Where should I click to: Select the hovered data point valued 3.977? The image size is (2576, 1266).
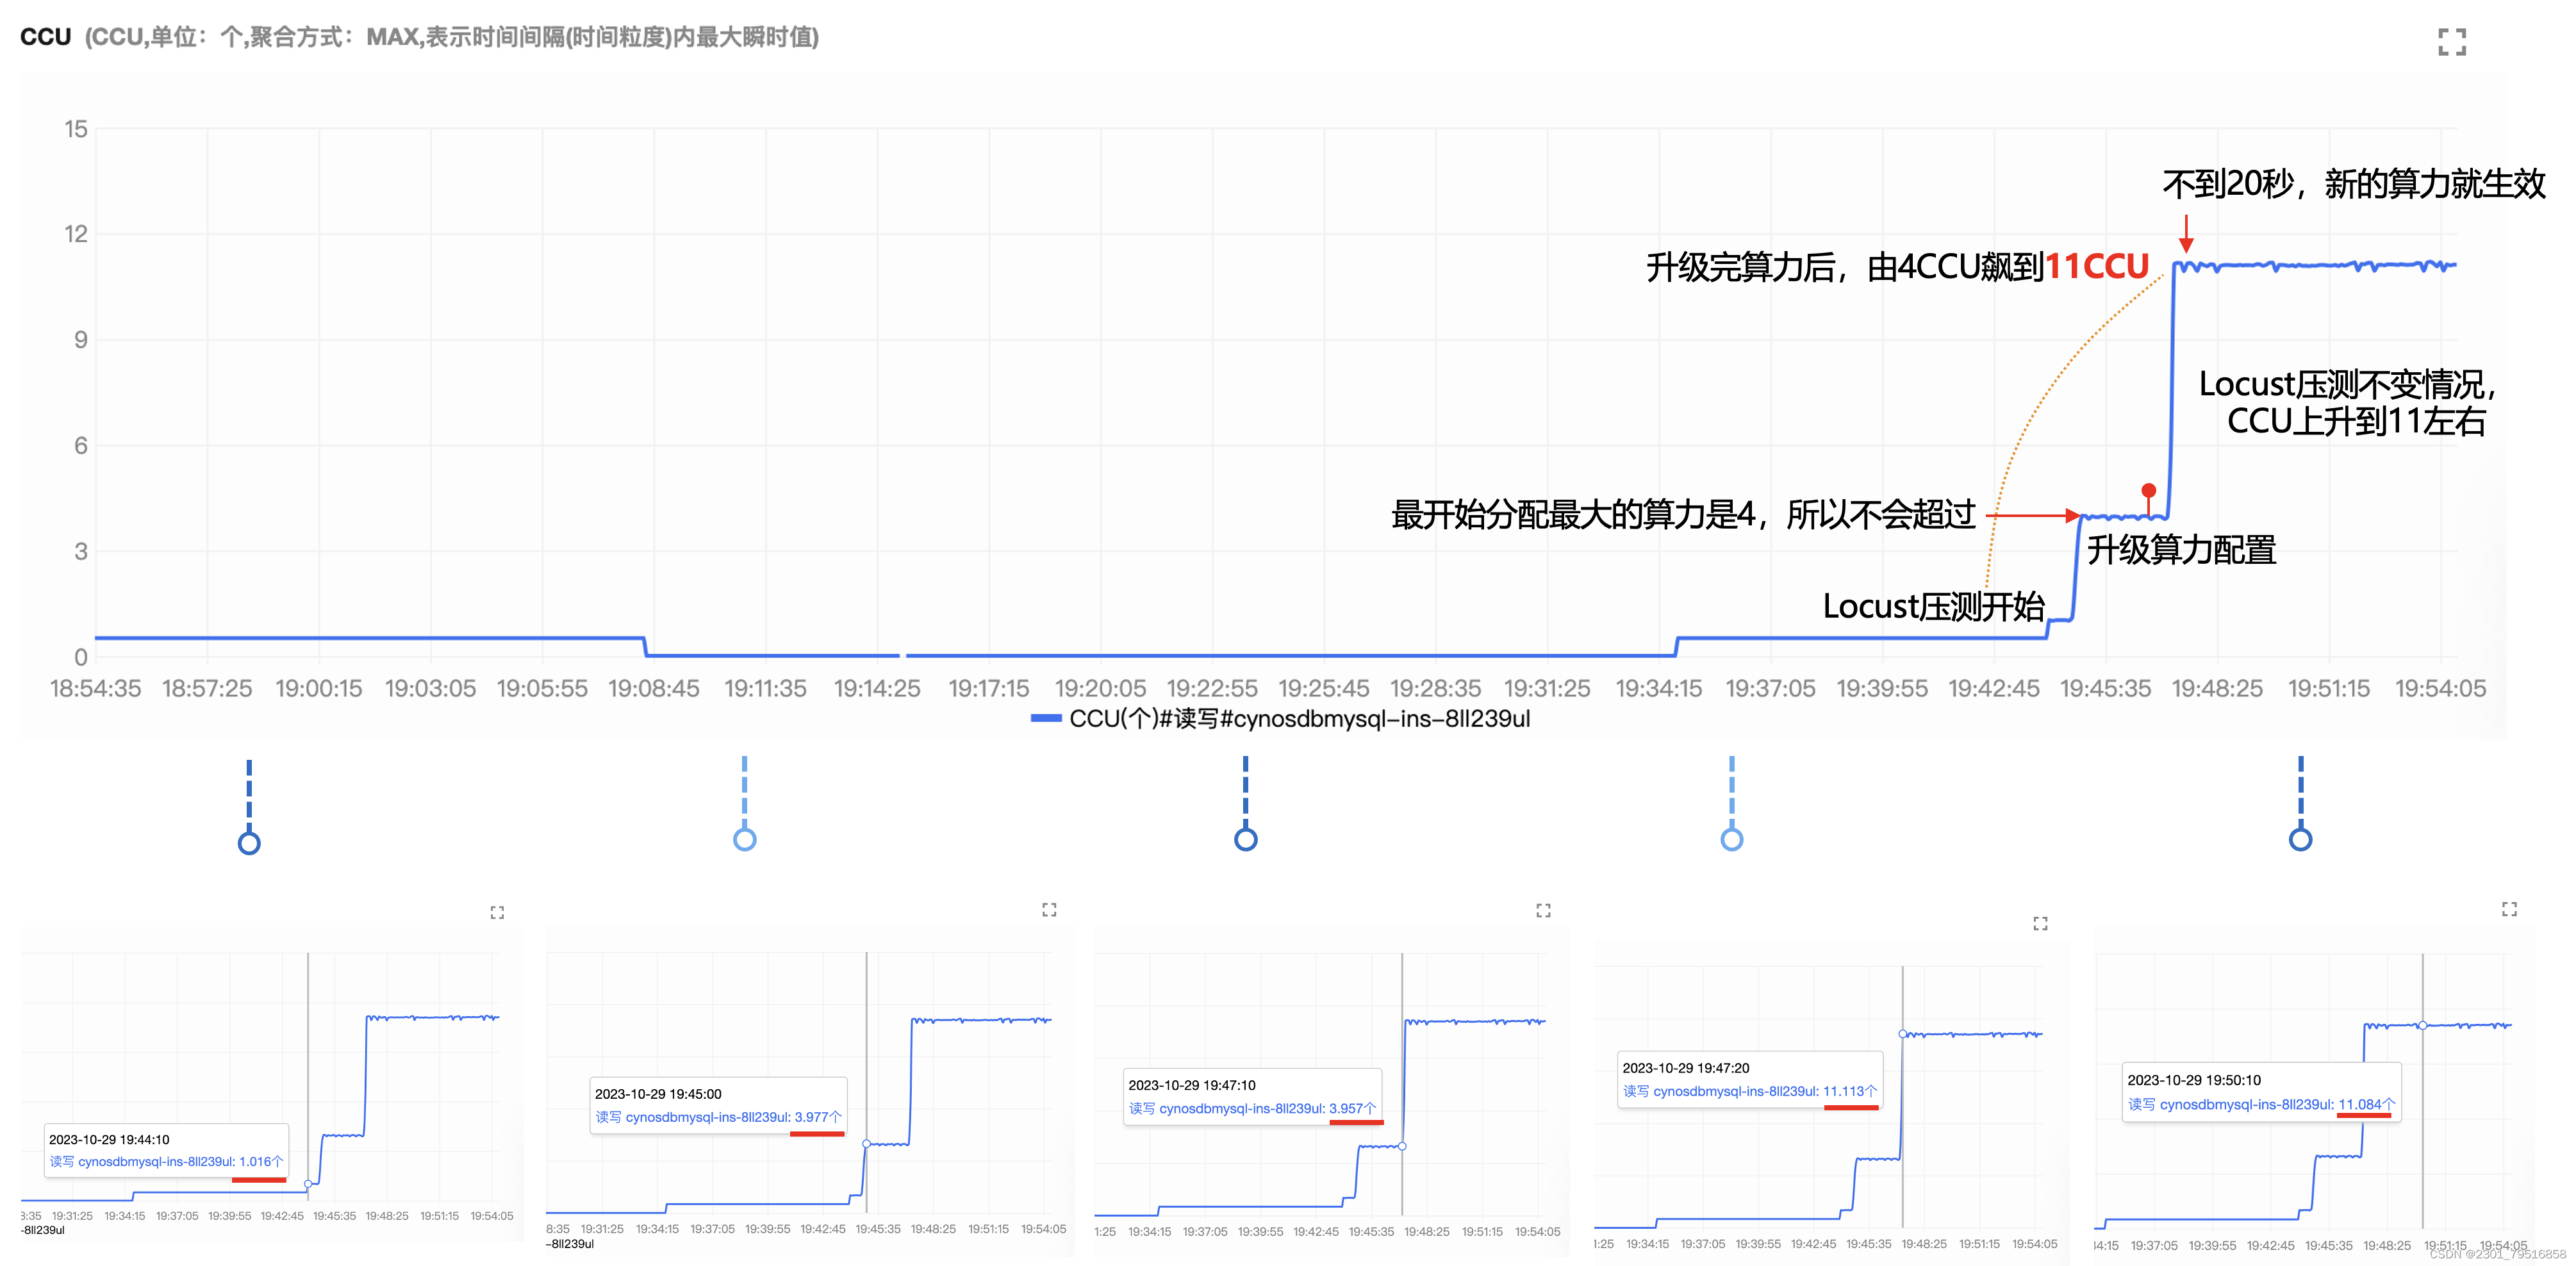(x=866, y=1143)
